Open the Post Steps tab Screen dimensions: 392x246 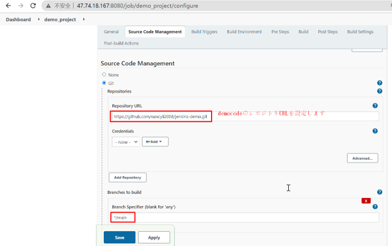(x=327, y=32)
